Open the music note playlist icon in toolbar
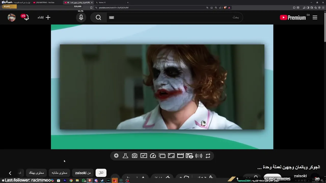The width and height of the screenshot is (326, 183). click(304, 8)
